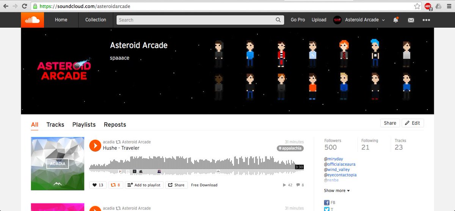Click the #appalachia tag
The width and height of the screenshot is (455, 211).
(x=290, y=148)
